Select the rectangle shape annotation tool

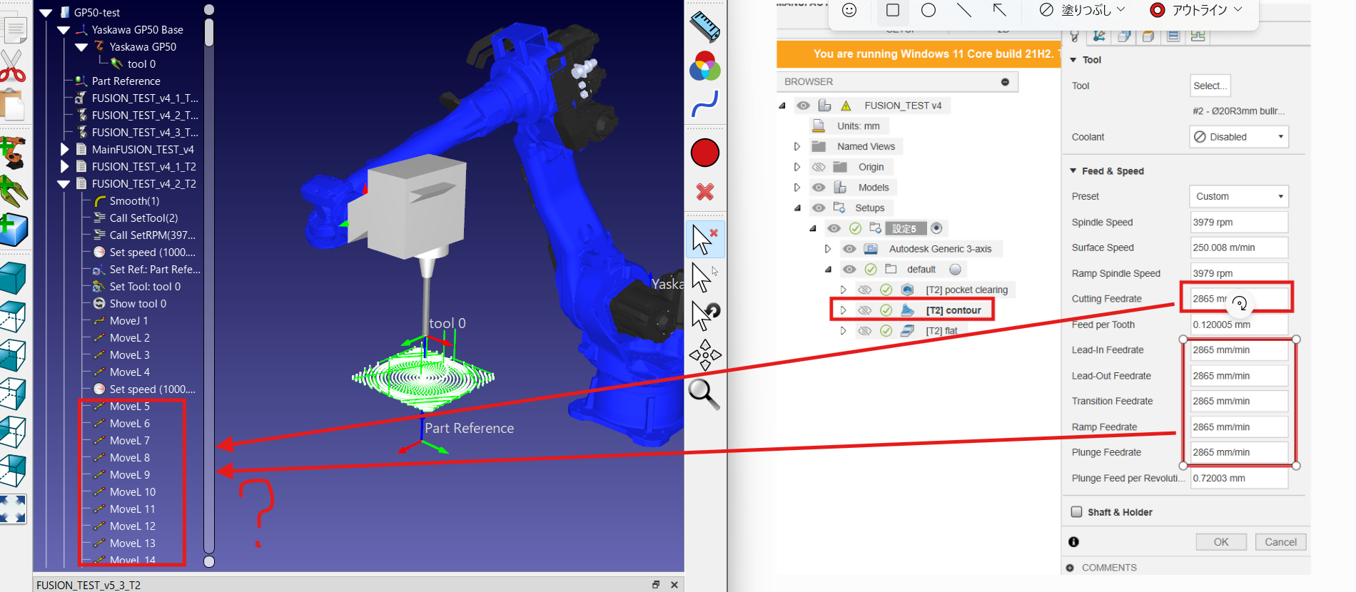[x=892, y=10]
